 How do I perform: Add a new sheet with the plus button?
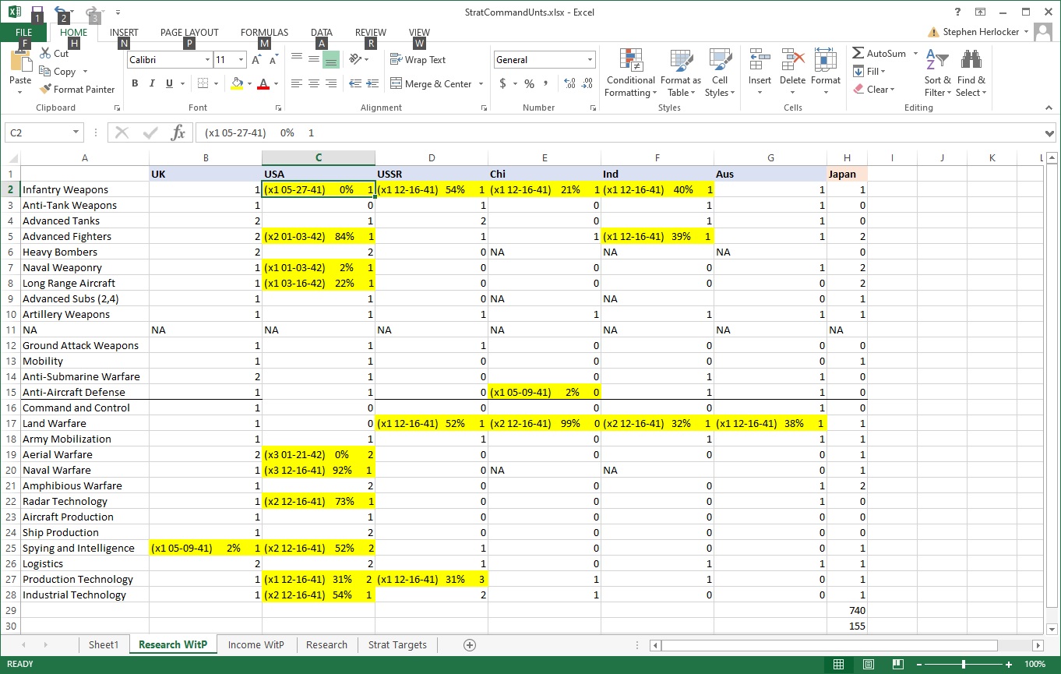click(x=470, y=645)
